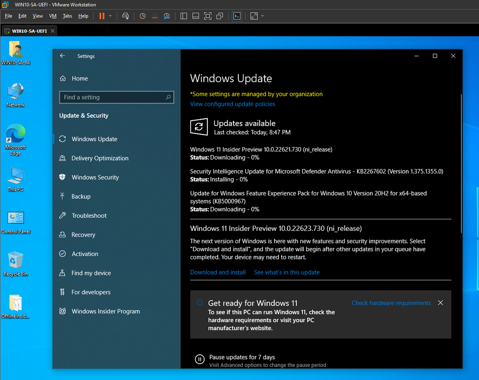Select the OfflineInsid... desktop folder

[x=16, y=306]
